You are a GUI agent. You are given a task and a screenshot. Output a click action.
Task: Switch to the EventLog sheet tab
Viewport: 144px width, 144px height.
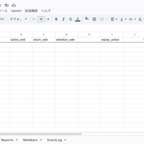56,140
